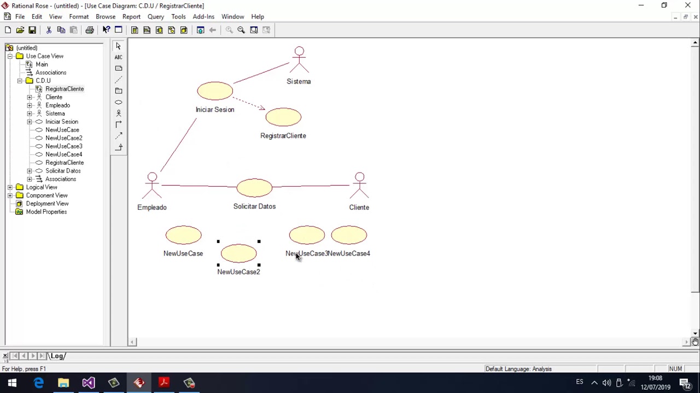Expand the Cliente actor node
700x393 pixels.
pyautogui.click(x=30, y=97)
